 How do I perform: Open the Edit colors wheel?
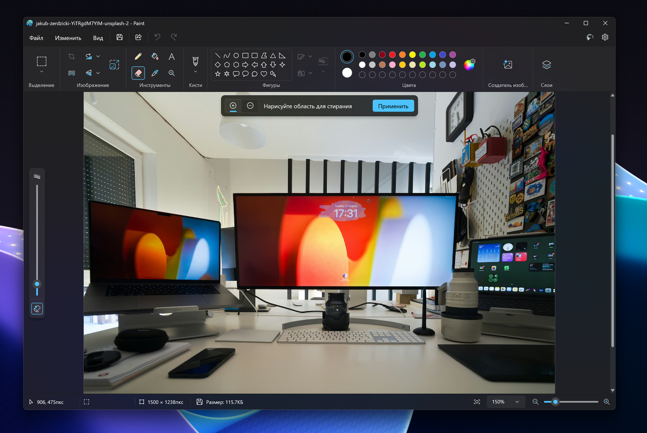[469, 65]
